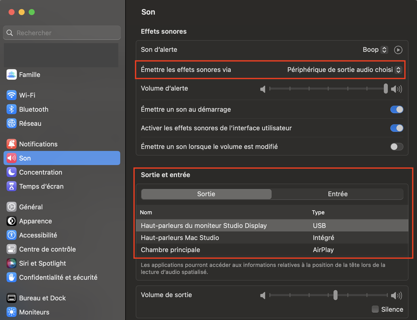Open Siri et Spotlight settings
Screen dimensions: 417x320
click(42, 263)
